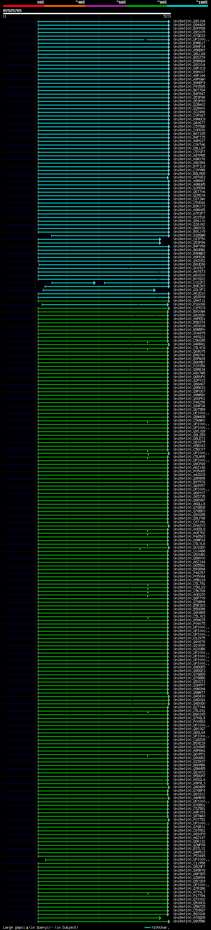Select label UniRef100_Q9ATJ1
The height and width of the screenshot is (930, 211).
189,301
